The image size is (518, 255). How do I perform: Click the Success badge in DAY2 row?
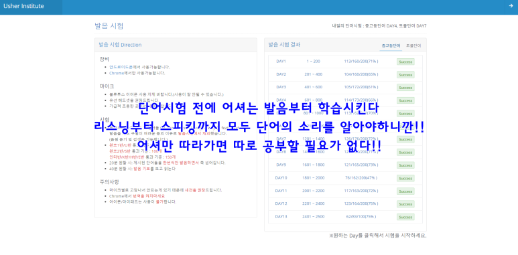point(405,74)
